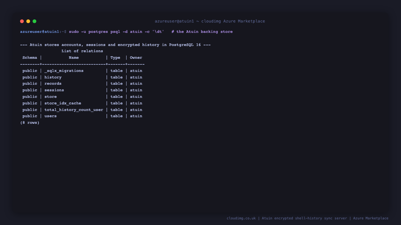Click the 'Atuin stores accounts' description line
The width and height of the screenshot is (401, 225).
tap(115, 45)
